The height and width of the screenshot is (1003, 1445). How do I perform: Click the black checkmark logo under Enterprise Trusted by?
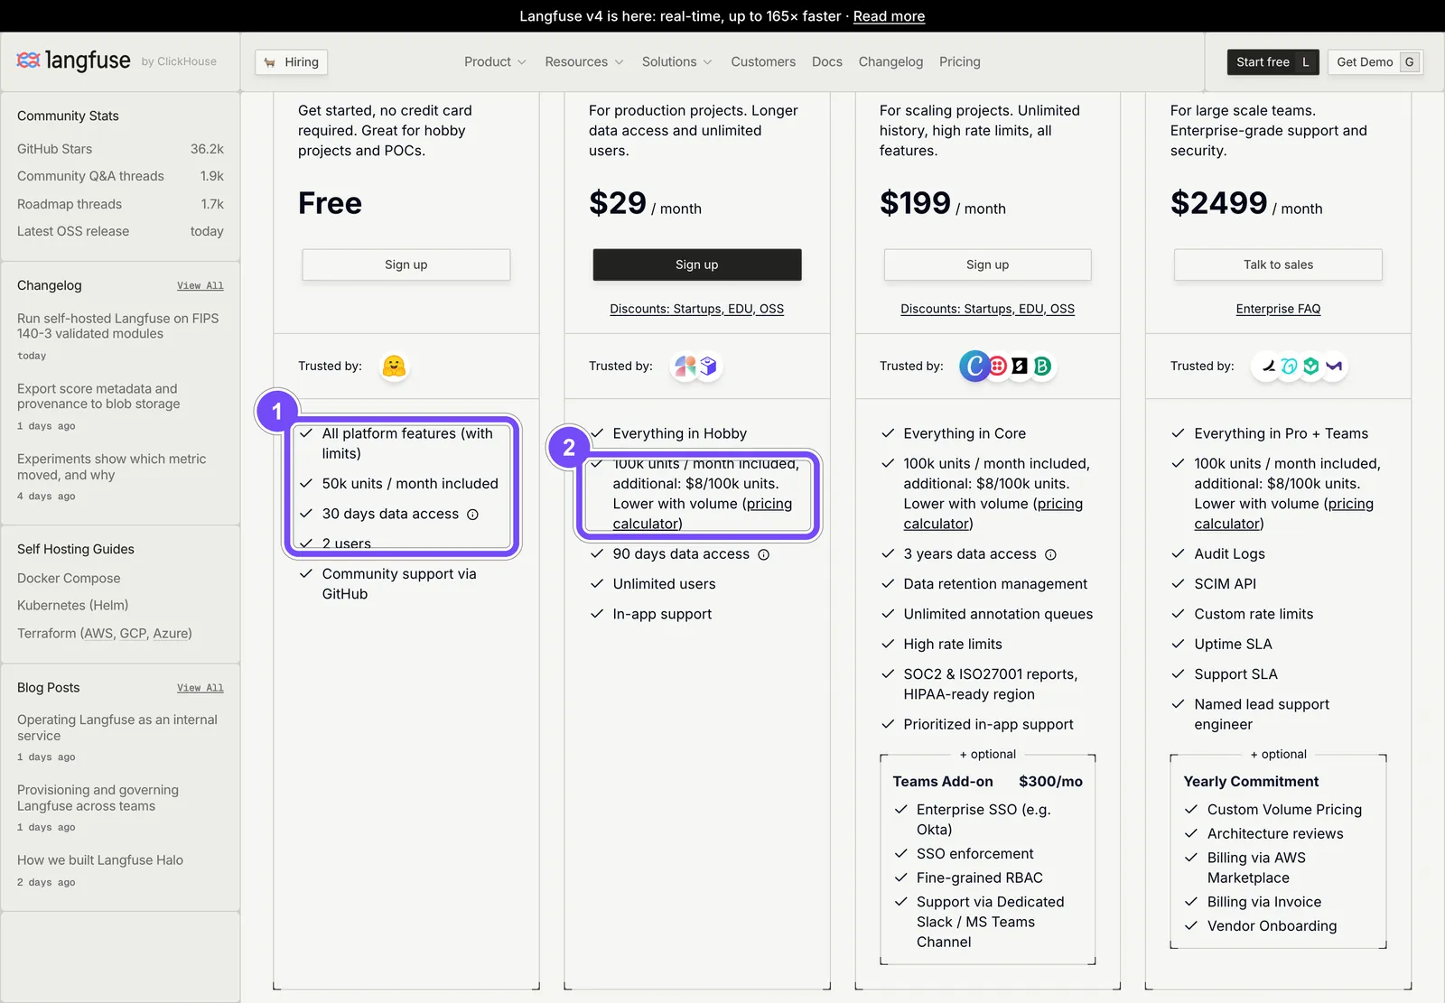1268,366
